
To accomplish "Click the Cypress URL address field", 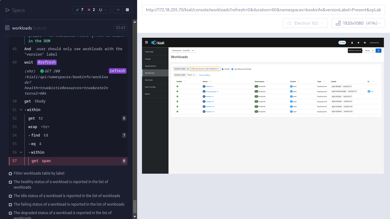I will [263, 10].
